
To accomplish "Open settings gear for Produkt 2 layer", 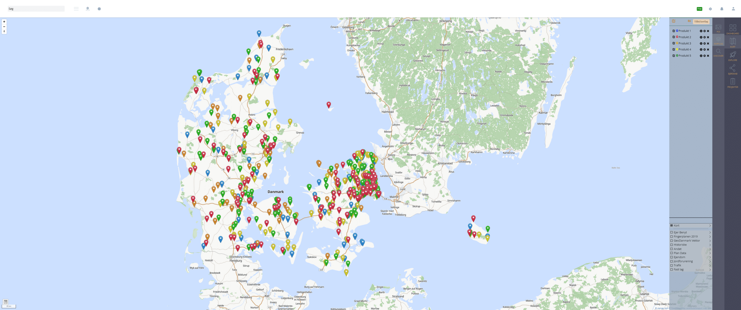I will point(705,37).
